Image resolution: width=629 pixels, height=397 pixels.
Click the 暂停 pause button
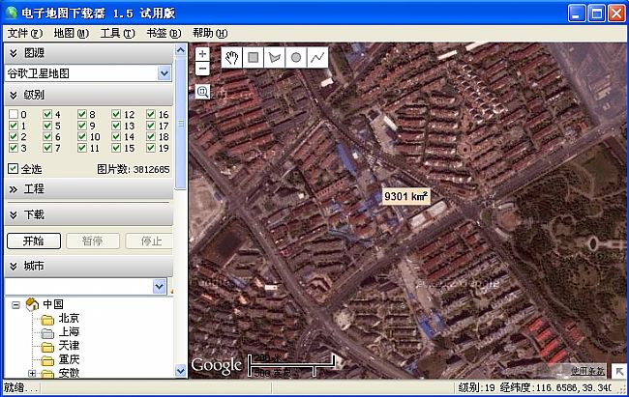pos(93,241)
